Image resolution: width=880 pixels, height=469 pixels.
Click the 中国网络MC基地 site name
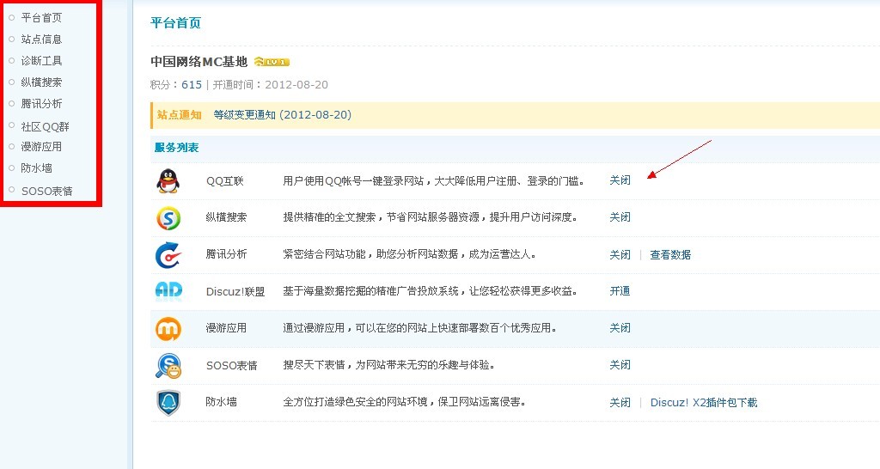[x=199, y=62]
